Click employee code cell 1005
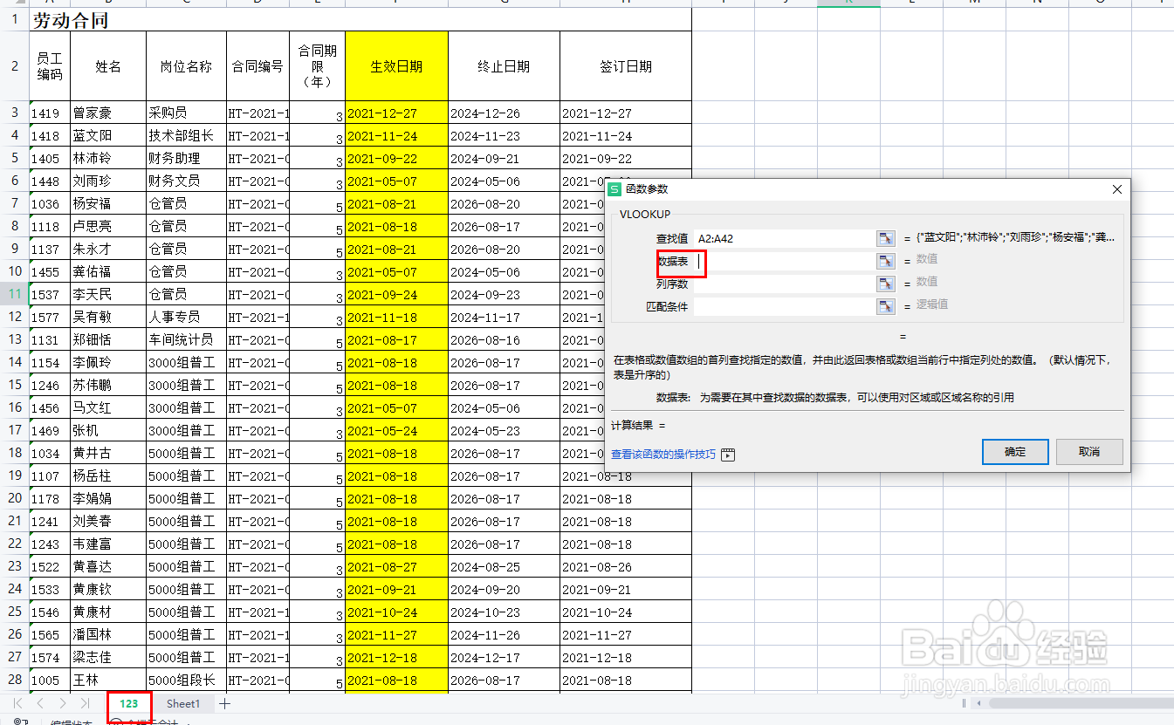 click(x=50, y=680)
